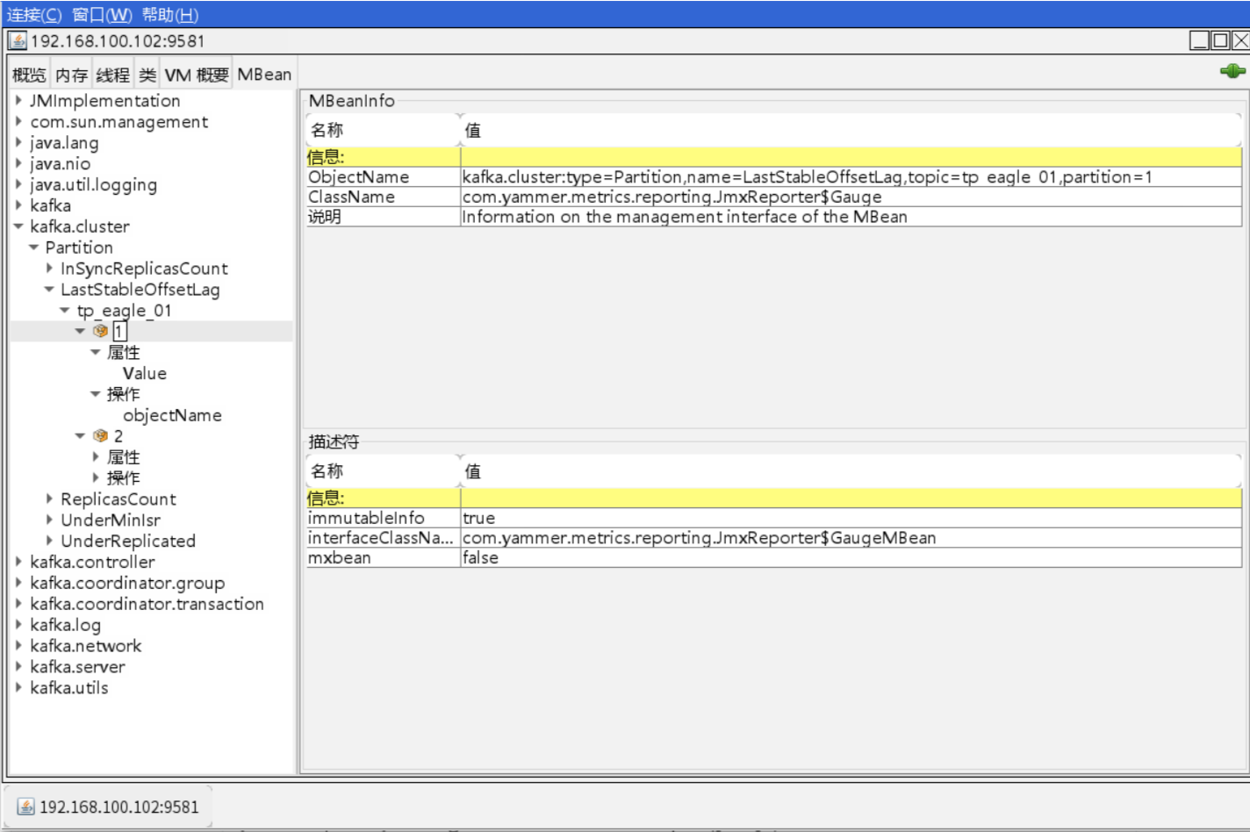
Task: Click the MBean icon for partition 1
Action: click(x=100, y=331)
